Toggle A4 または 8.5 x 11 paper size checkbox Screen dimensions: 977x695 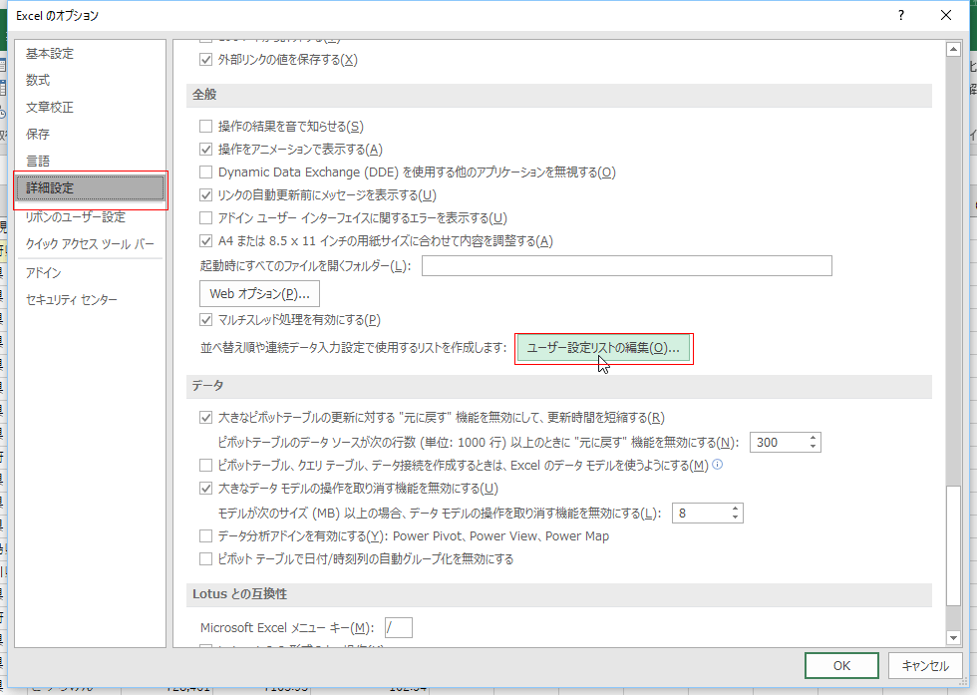[x=205, y=240]
